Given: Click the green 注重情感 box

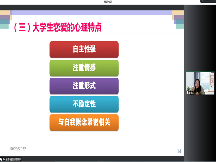Looking at the screenshot, I should click(84, 68).
